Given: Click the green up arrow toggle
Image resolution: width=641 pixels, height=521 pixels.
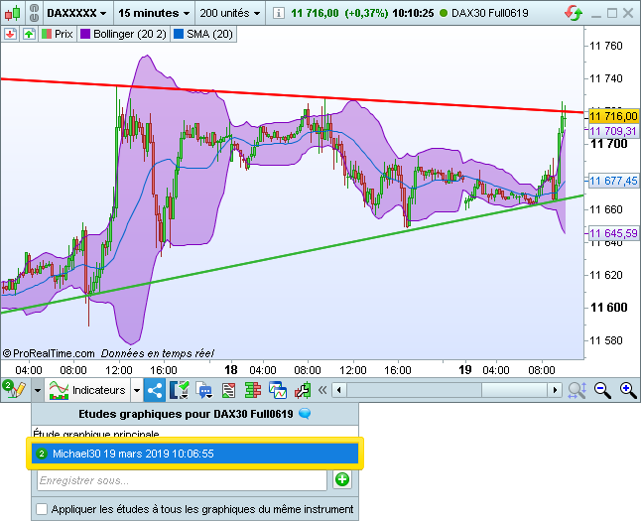Looking at the screenshot, I should click(x=29, y=34).
